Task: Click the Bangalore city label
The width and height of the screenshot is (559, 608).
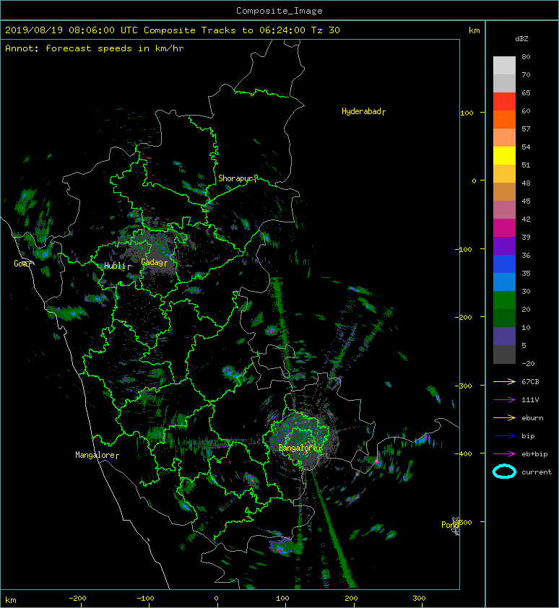Action: point(300,448)
